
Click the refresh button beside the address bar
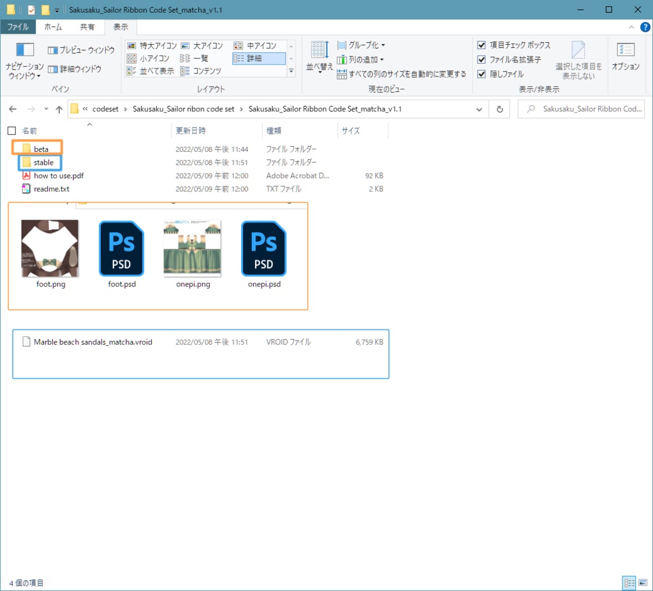[x=499, y=108]
